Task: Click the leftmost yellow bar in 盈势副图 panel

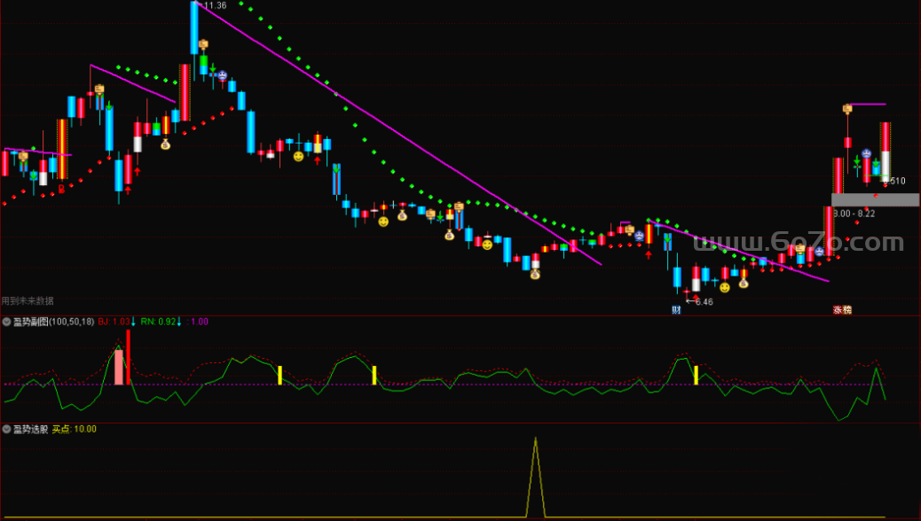Action: pyautogui.click(x=279, y=376)
